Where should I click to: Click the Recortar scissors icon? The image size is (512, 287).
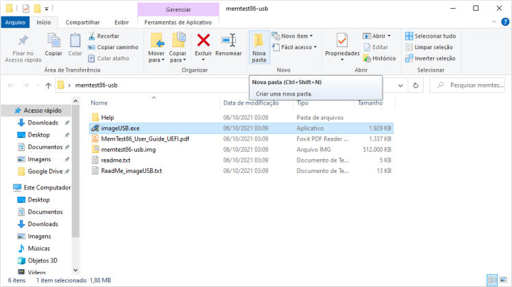coord(92,36)
